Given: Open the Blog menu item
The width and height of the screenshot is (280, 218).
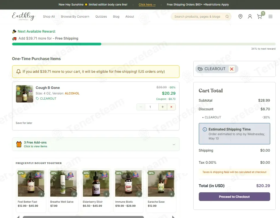Looking at the screenshot, I should tap(116, 16).
